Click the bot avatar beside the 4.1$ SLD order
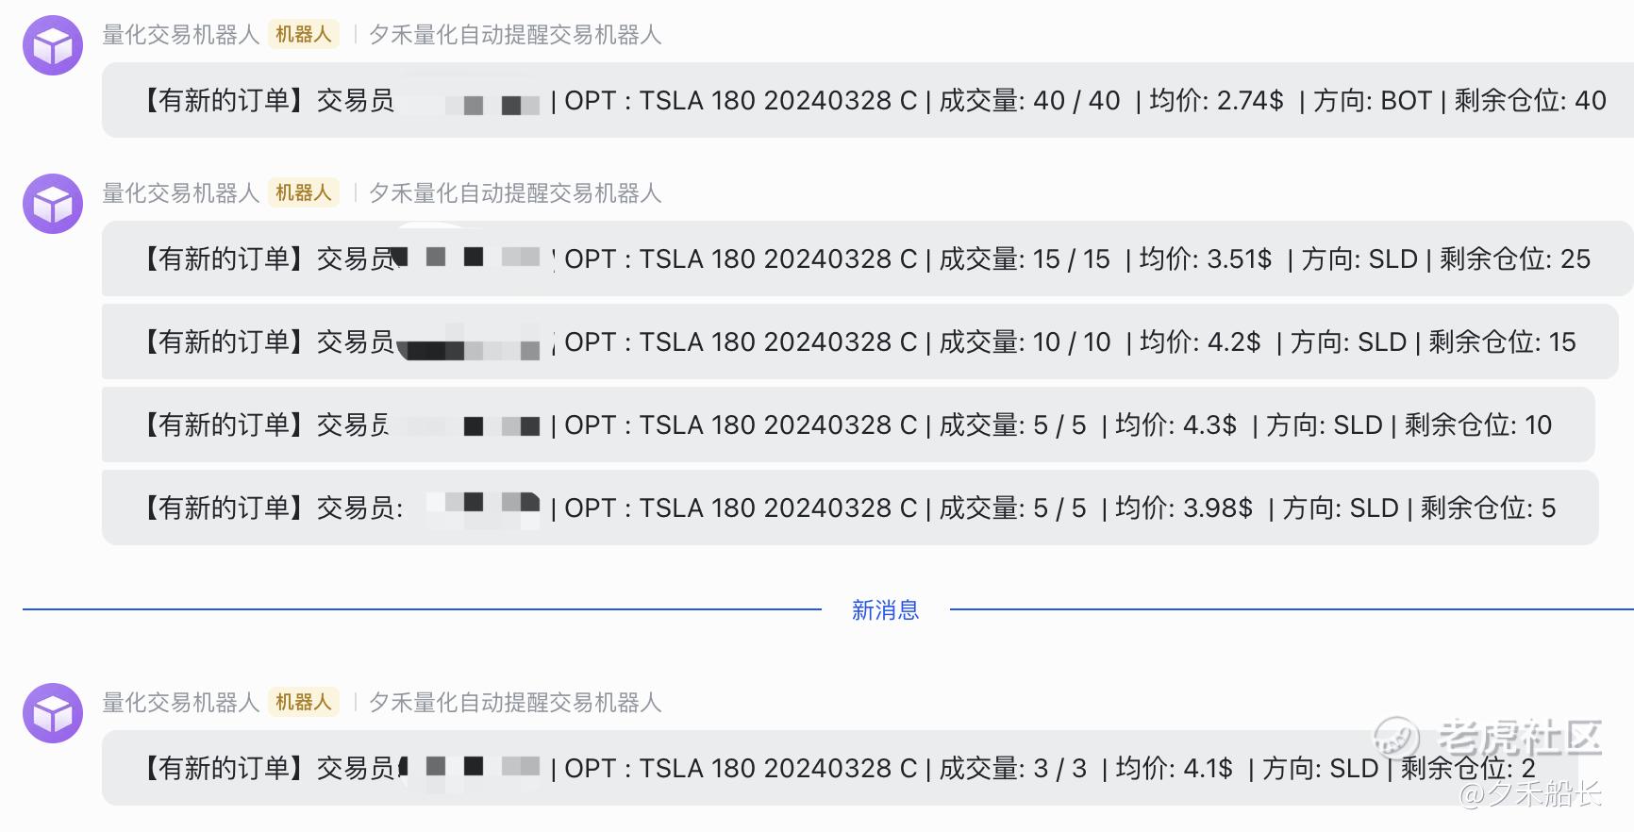Screen dimensions: 1634x832 pyautogui.click(x=53, y=713)
